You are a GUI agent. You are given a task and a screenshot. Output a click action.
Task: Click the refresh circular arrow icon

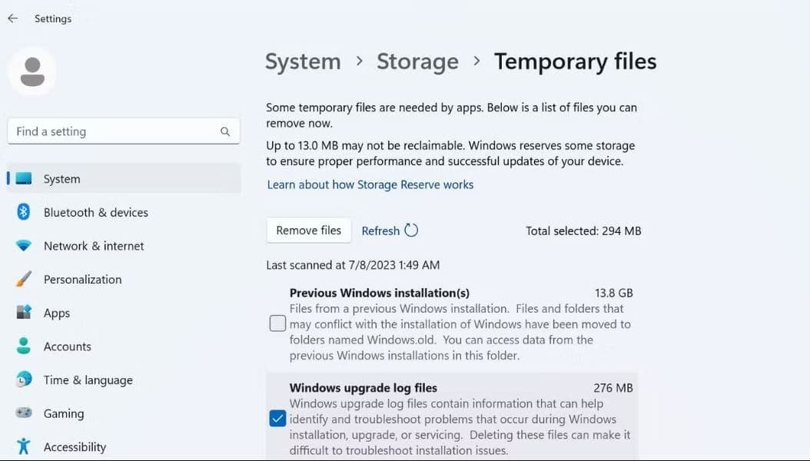[x=411, y=230]
